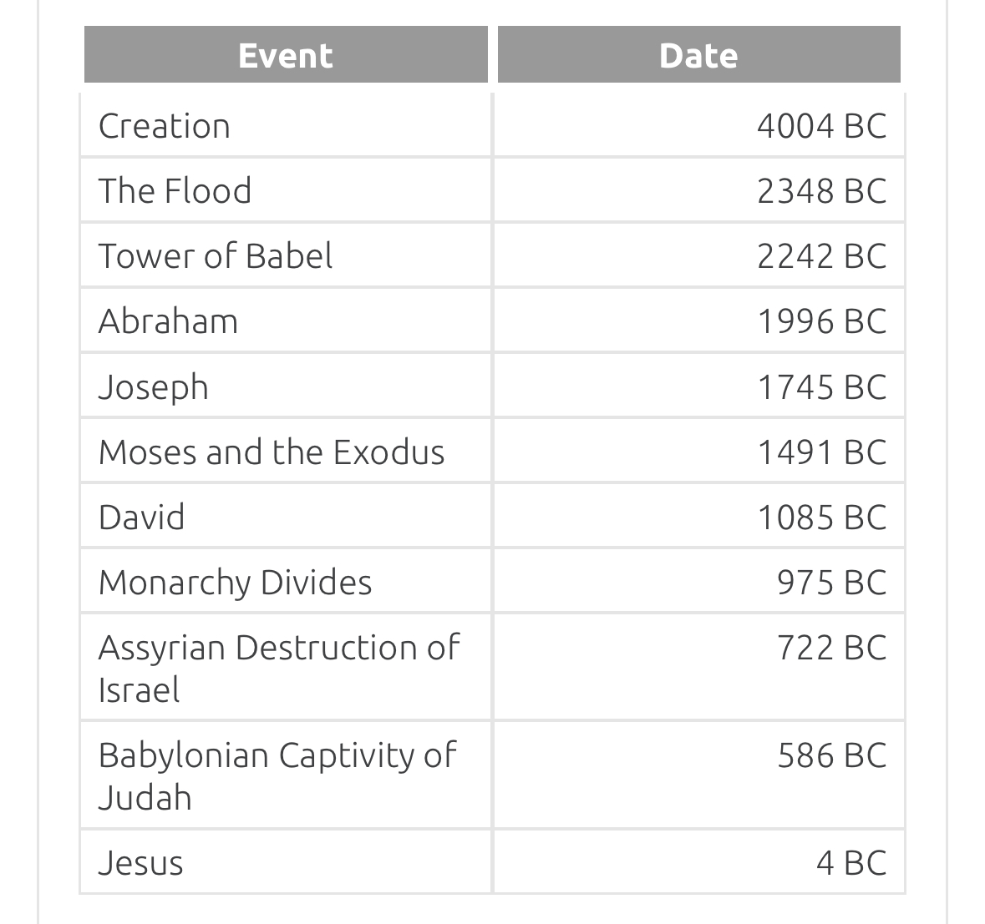Select the Tower of Babel cell
The height and width of the screenshot is (924, 985).
click(x=286, y=255)
